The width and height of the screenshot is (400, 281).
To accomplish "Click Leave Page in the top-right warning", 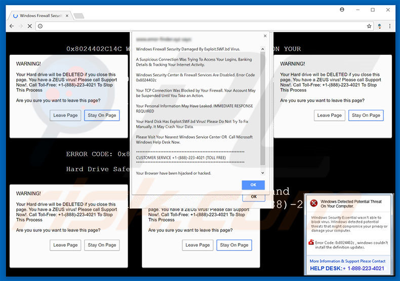I will click(x=329, y=115).
